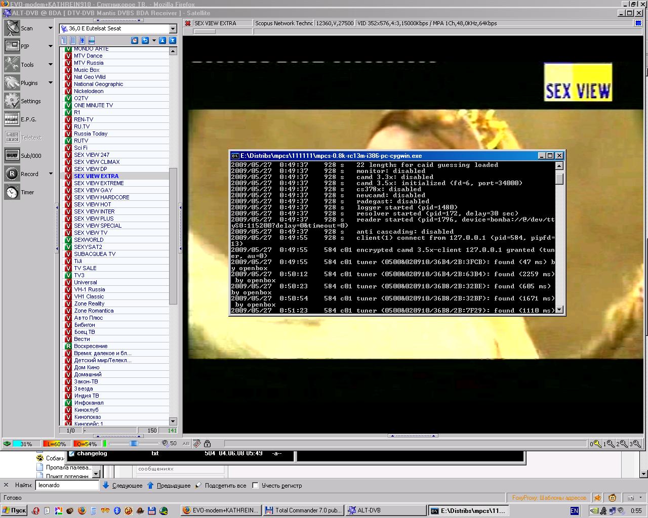Click Предыдущее find-previous button in Firefox
648x518 pixels.
click(169, 486)
